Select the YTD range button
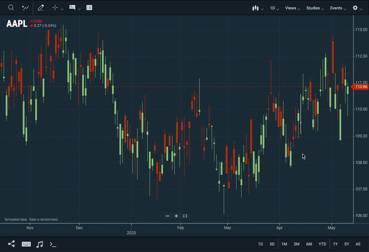Image resolution: width=369 pixels, height=252 pixels. pos(322,244)
